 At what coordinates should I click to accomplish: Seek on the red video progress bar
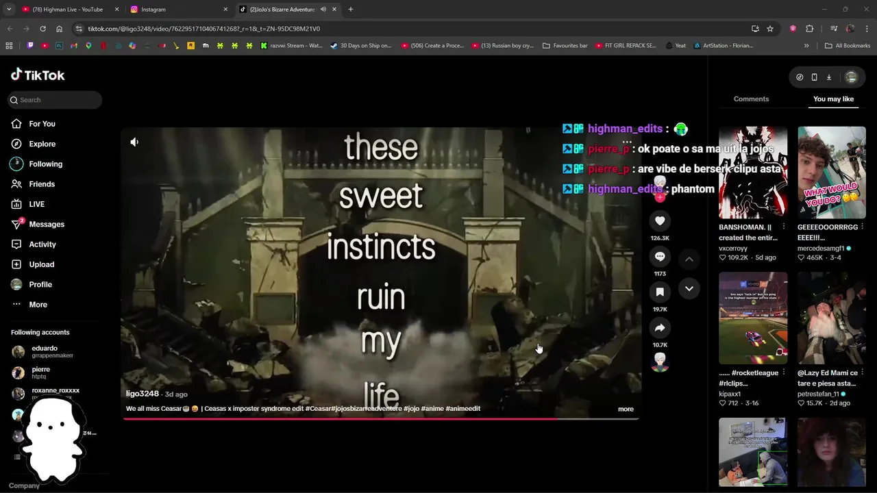[380, 418]
